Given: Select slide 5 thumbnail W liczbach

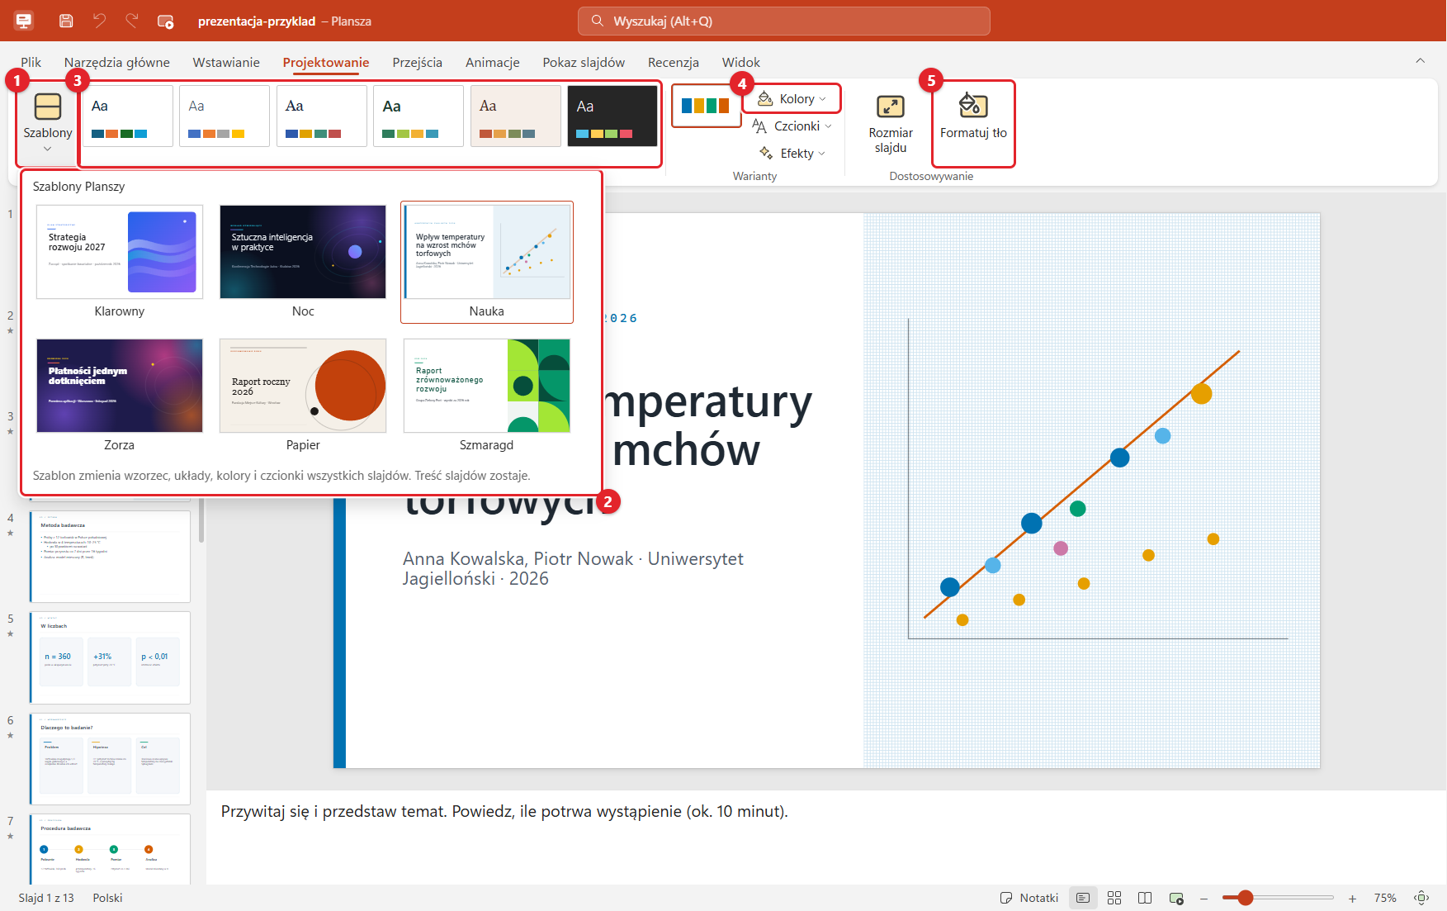Looking at the screenshot, I should [x=111, y=657].
